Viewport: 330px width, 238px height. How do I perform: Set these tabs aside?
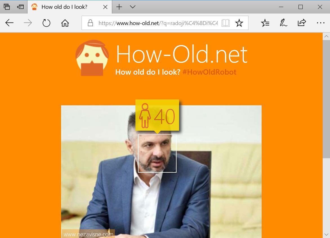tap(21, 7)
